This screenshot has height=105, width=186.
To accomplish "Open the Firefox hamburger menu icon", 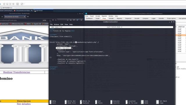I will (x=81, y=20).
